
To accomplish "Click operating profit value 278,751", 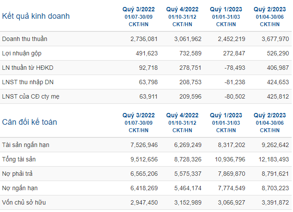I will [x=190, y=68].
